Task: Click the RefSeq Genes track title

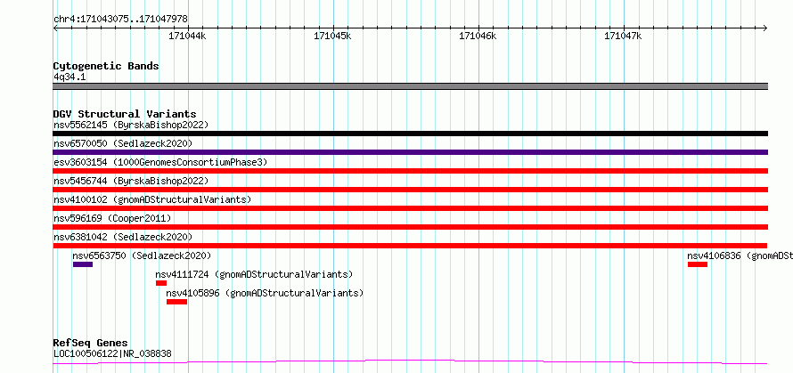Action: pyautogui.click(x=91, y=343)
